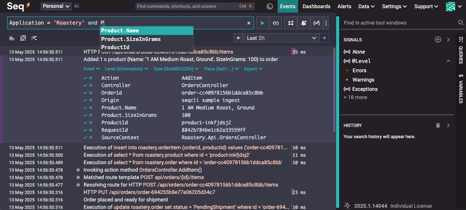Exclude Origin property with x mark
The width and height of the screenshot is (466, 210).
[91, 100]
